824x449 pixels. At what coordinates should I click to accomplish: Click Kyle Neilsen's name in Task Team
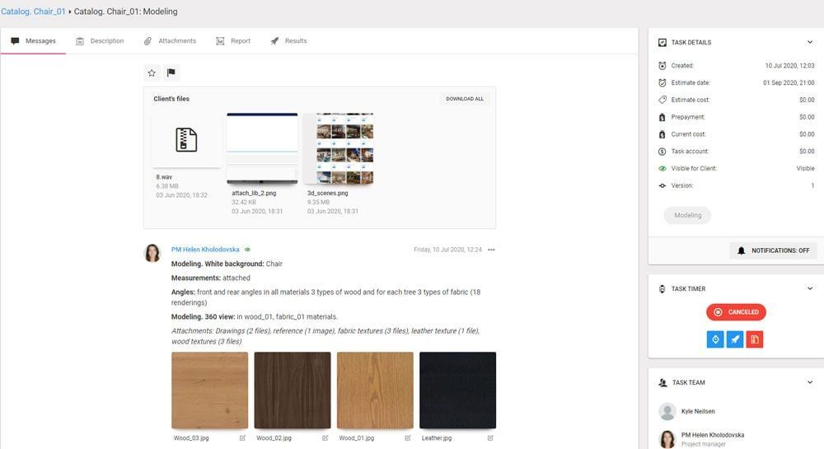[698, 412]
